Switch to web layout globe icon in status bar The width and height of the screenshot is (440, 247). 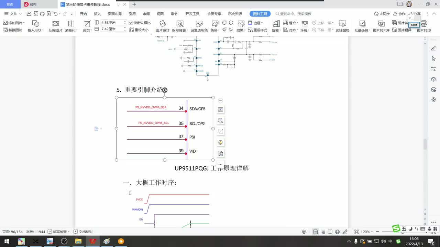(x=338, y=232)
